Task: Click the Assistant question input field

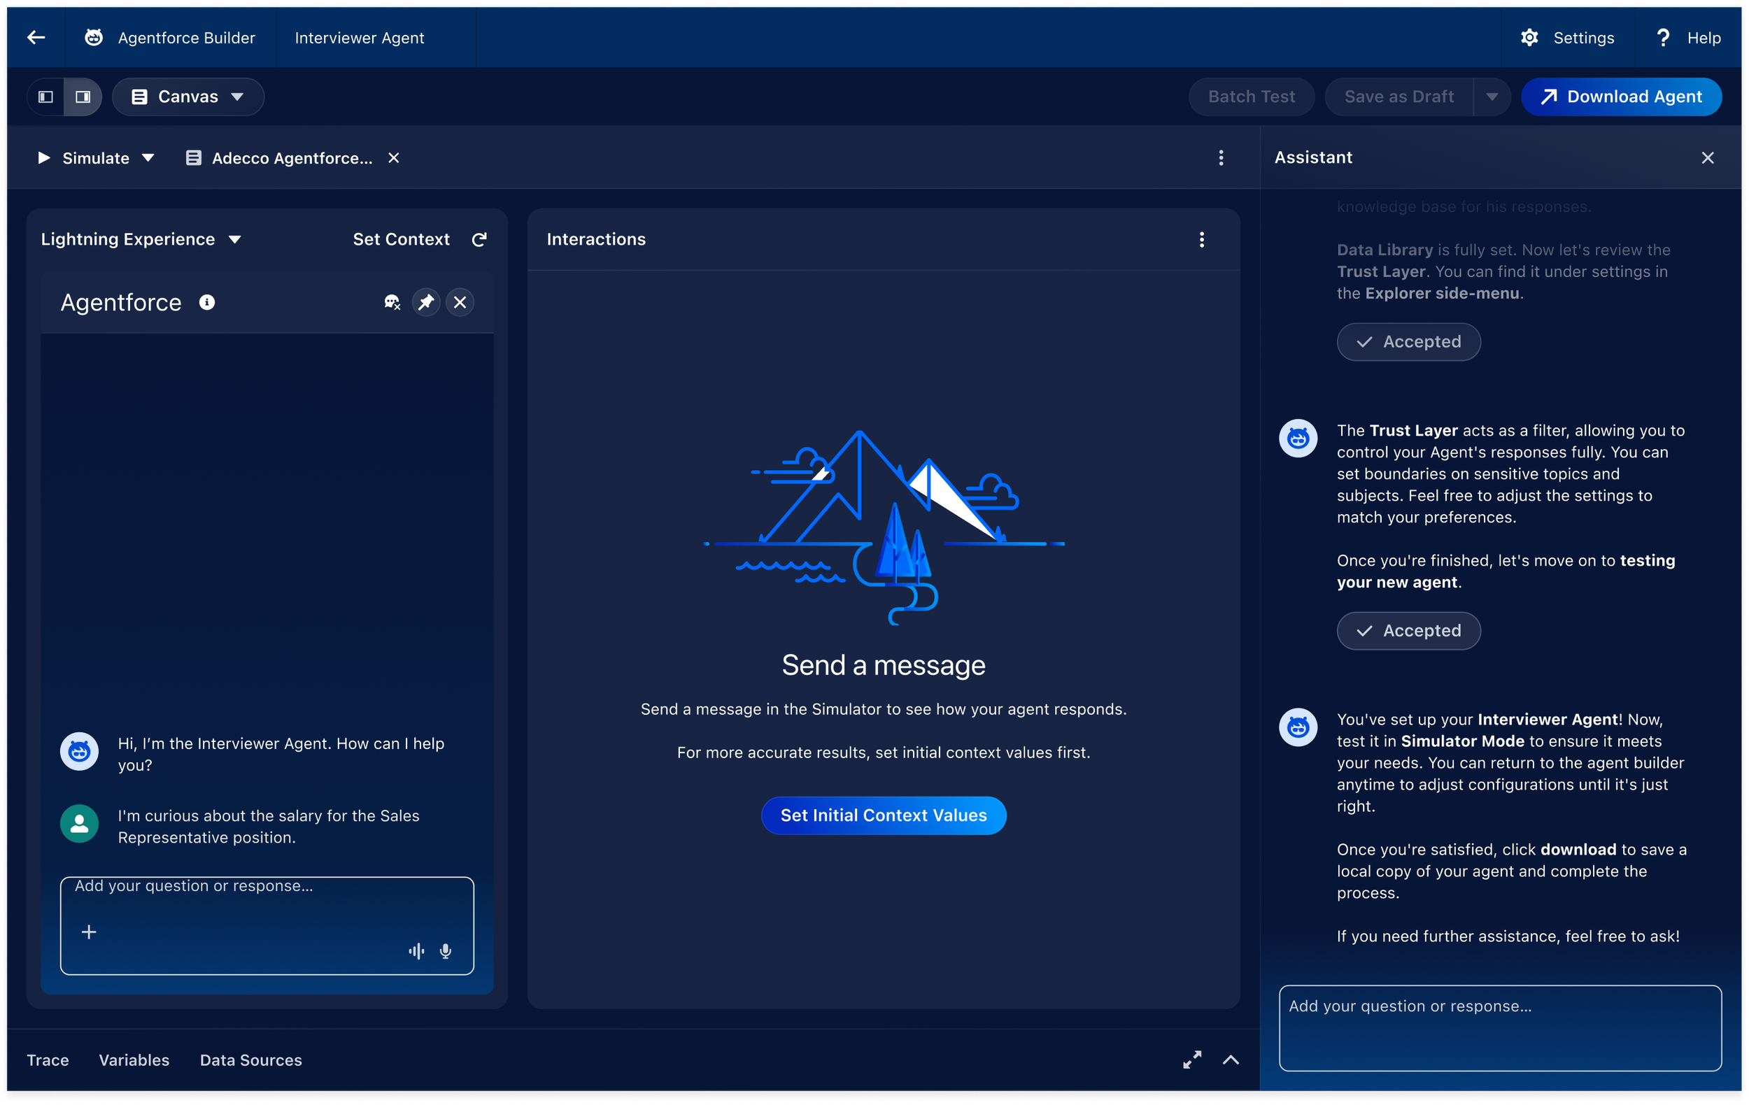Action: pos(1500,1027)
